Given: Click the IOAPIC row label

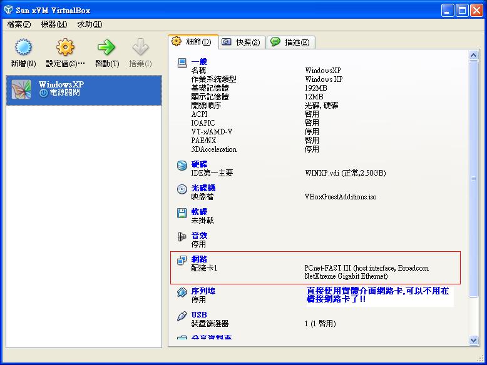Looking at the screenshot, I should pyautogui.click(x=203, y=123).
